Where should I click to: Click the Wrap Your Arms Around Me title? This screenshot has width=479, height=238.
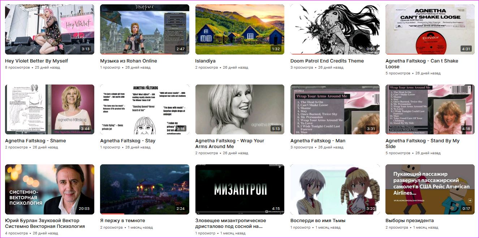coord(230,144)
